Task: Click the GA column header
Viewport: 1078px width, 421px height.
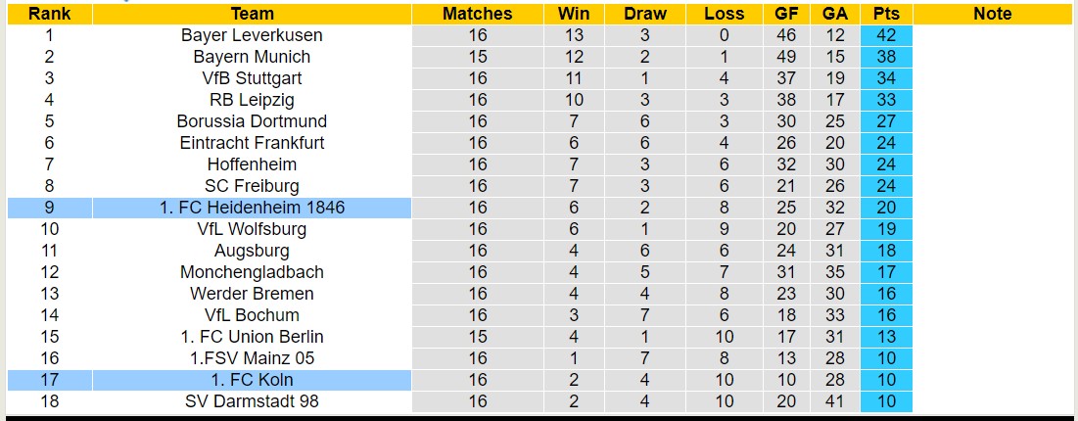Action: click(x=835, y=14)
